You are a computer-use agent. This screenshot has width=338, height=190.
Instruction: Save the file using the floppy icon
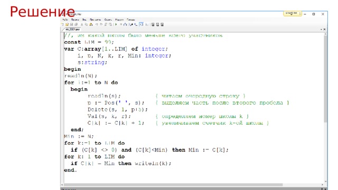pyautogui.click(x=71, y=24)
